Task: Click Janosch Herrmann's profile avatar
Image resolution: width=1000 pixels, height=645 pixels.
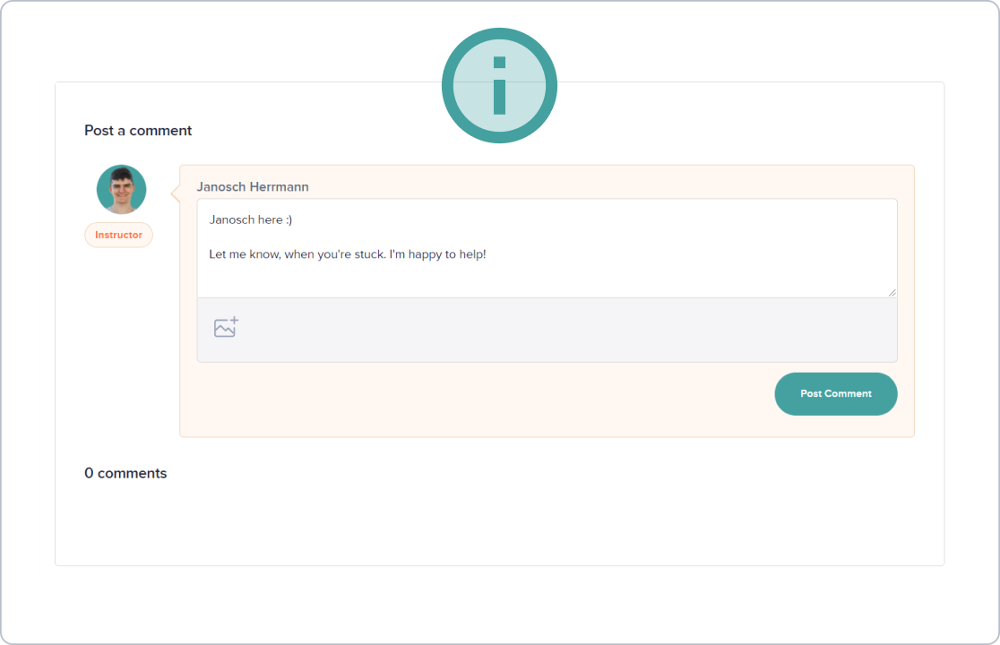Action: [121, 189]
